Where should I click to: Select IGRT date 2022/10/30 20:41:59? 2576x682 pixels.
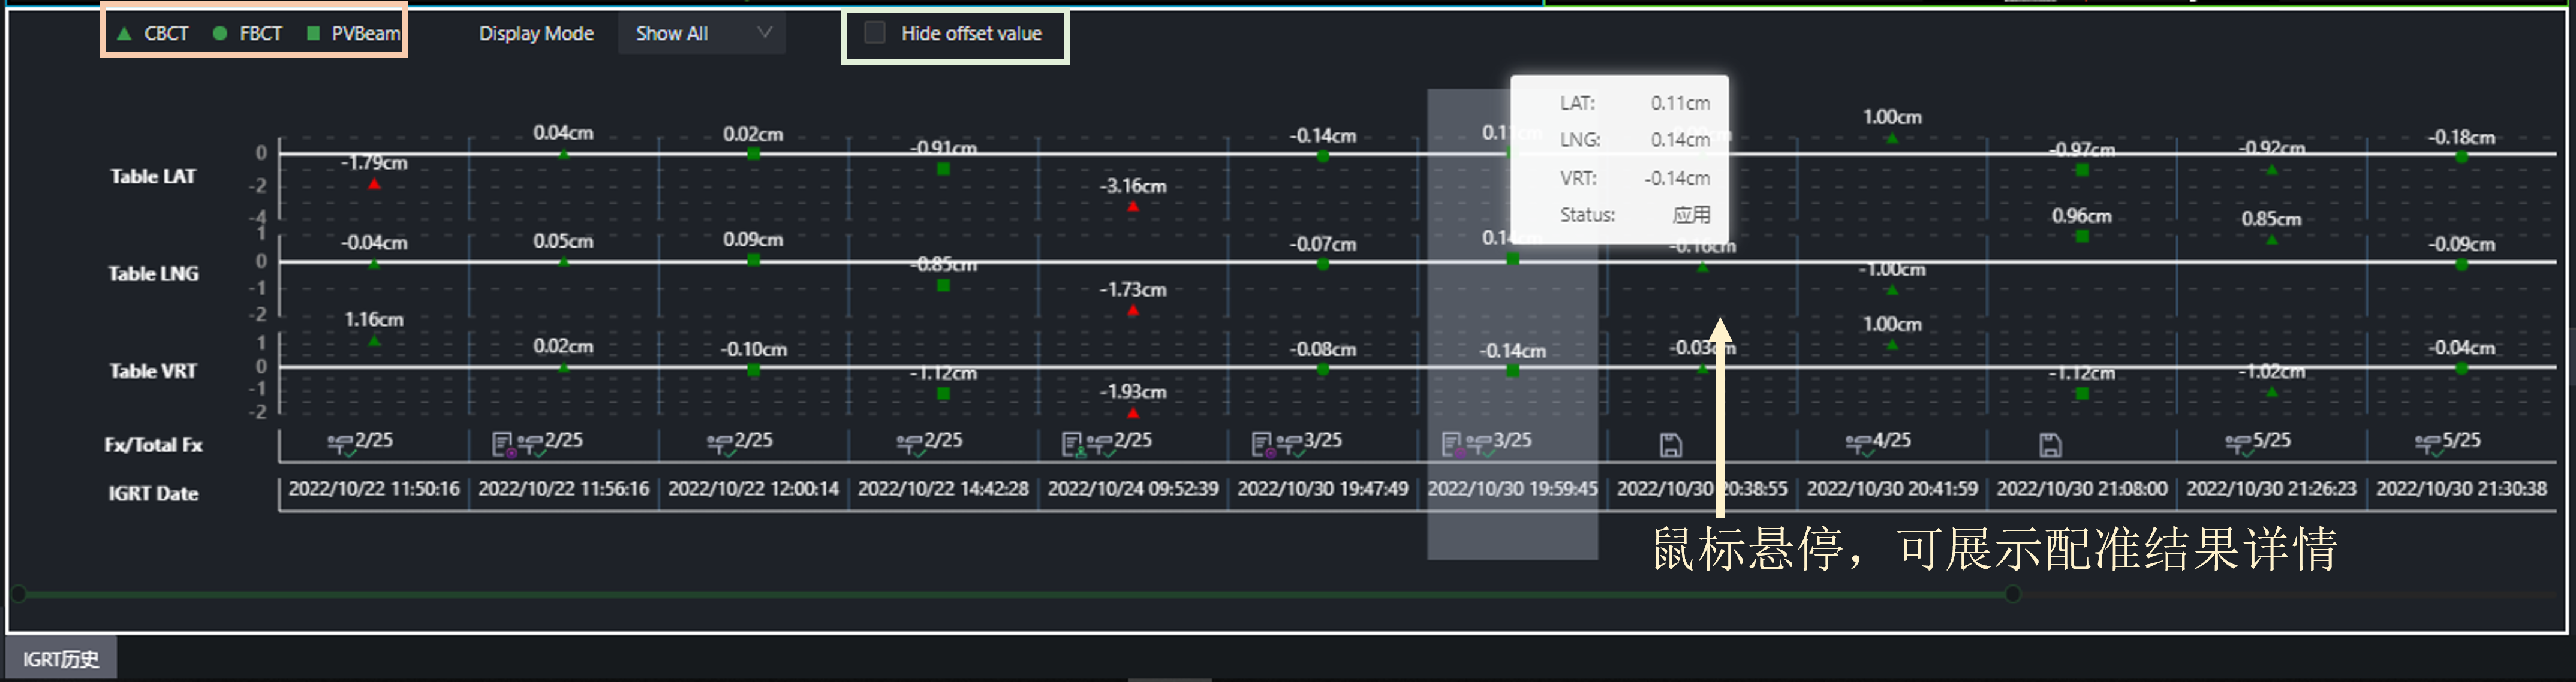[1892, 489]
